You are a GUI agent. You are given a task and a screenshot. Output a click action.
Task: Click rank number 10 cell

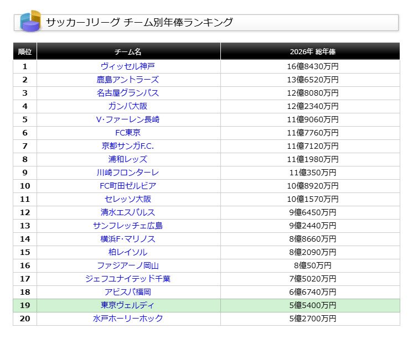click(25, 186)
